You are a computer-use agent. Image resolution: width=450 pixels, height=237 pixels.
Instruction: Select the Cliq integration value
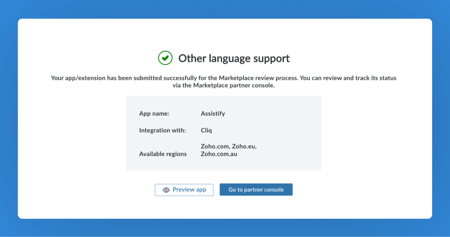(x=206, y=130)
